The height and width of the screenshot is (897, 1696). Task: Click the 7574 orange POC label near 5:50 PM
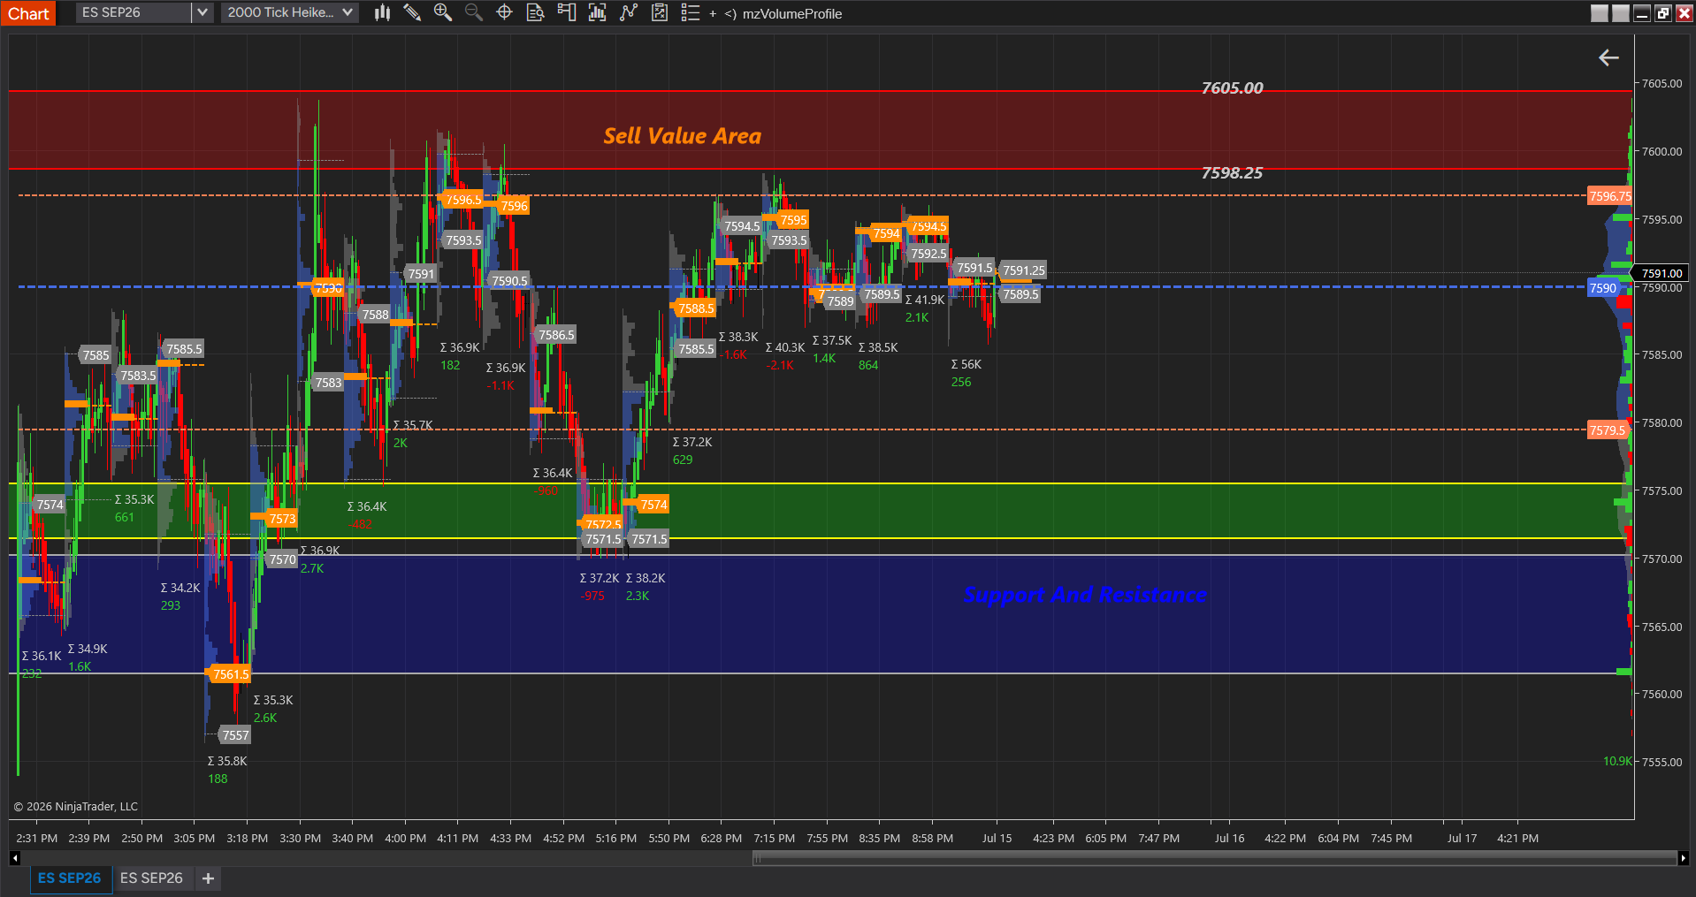tap(653, 505)
